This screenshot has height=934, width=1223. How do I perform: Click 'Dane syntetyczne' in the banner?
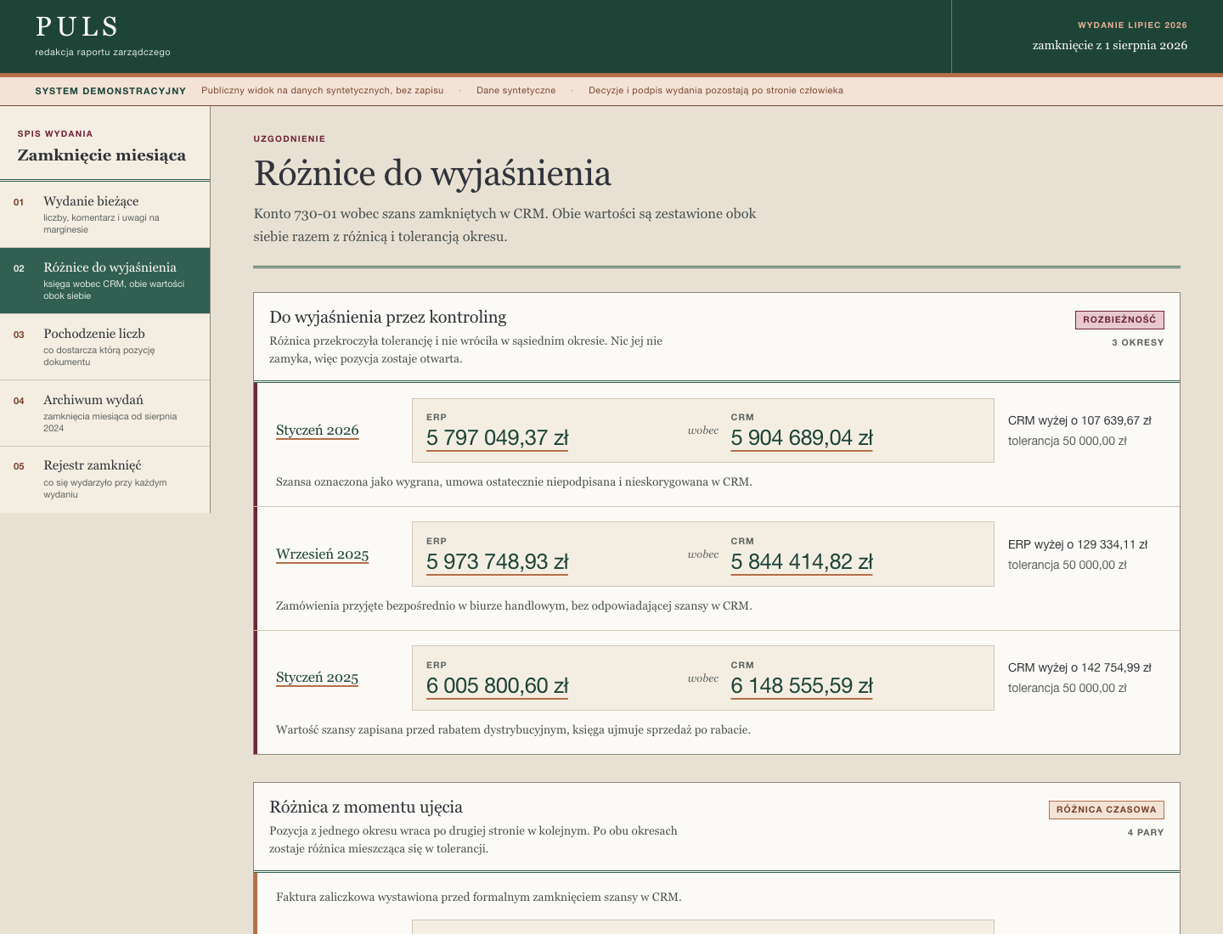pyautogui.click(x=516, y=91)
